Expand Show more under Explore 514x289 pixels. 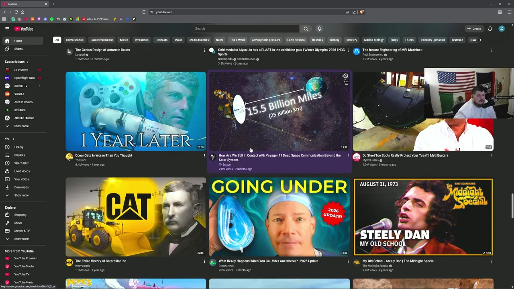(x=22, y=239)
